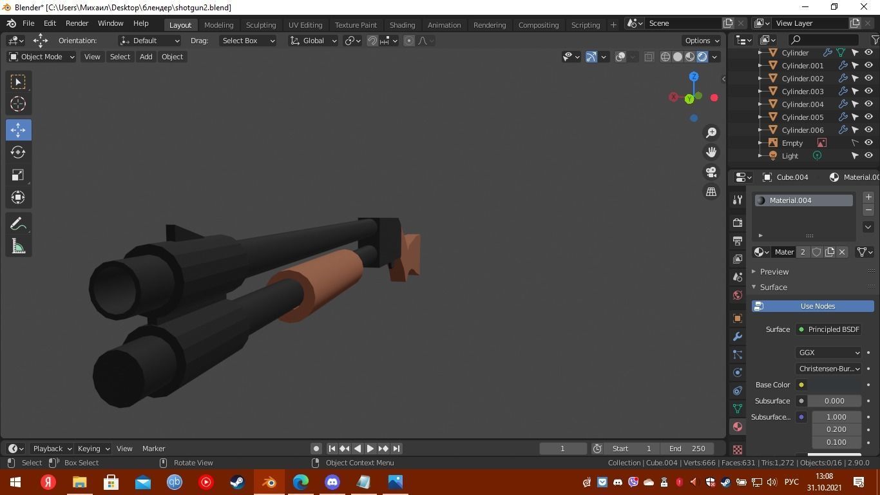Activate the Cursor tool
The height and width of the screenshot is (495, 880).
18,104
